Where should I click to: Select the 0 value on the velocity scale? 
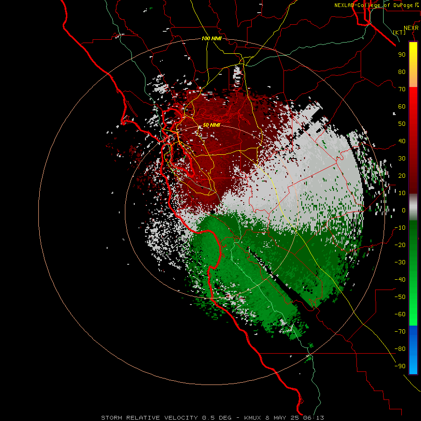[404, 210]
